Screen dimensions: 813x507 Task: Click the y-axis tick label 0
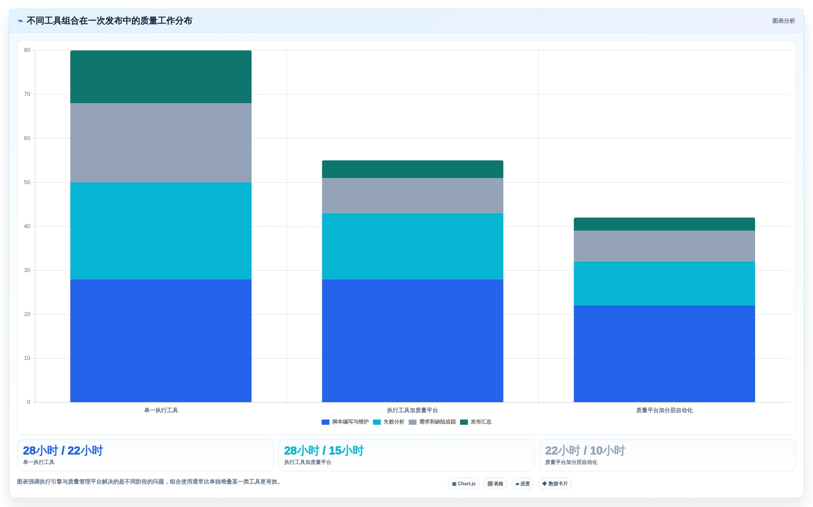[29, 402]
